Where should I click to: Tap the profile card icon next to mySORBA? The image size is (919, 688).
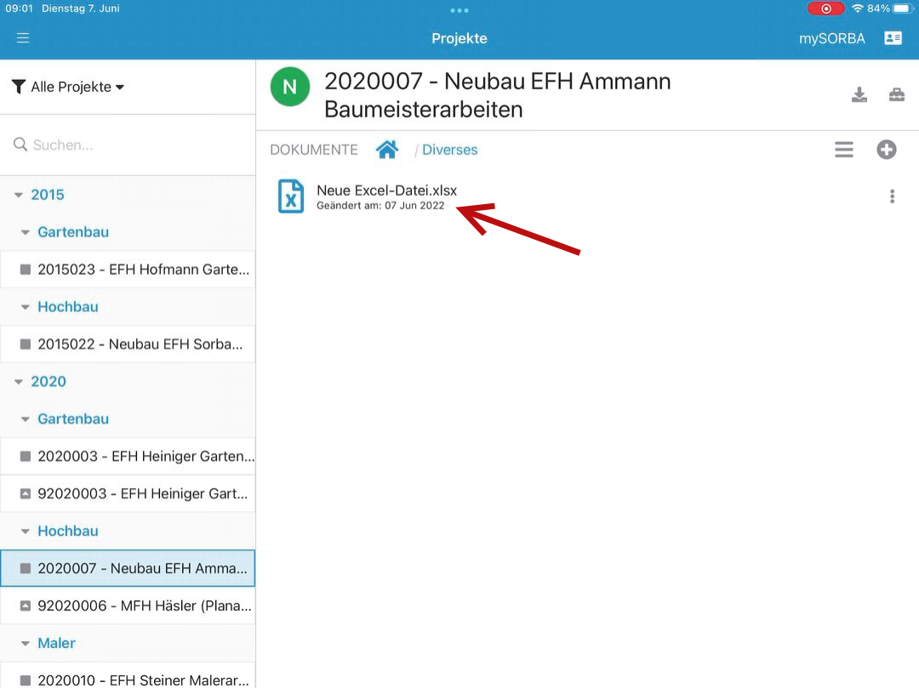click(893, 38)
